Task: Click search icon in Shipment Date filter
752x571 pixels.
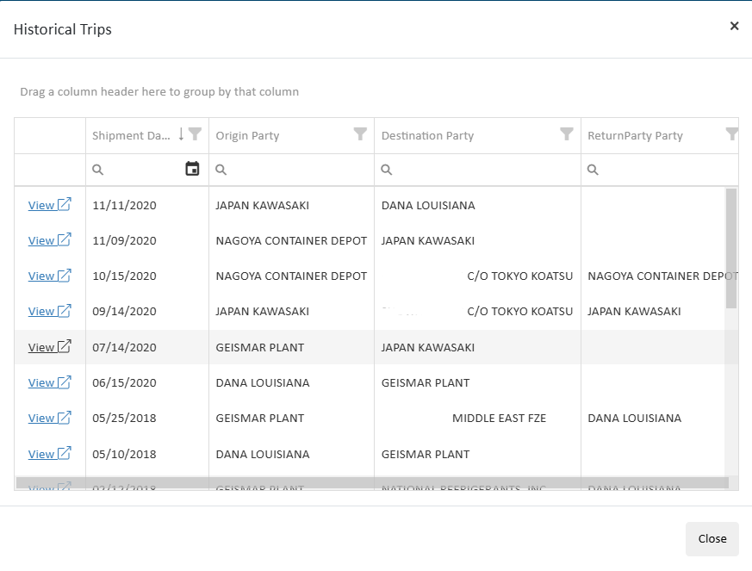Action: click(98, 170)
